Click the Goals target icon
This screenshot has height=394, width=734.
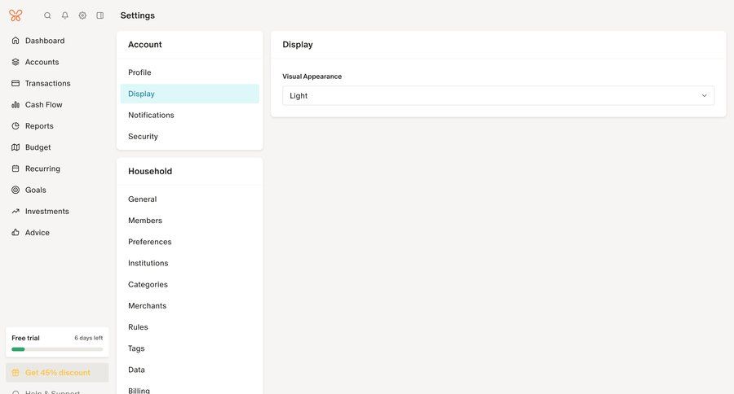point(15,190)
